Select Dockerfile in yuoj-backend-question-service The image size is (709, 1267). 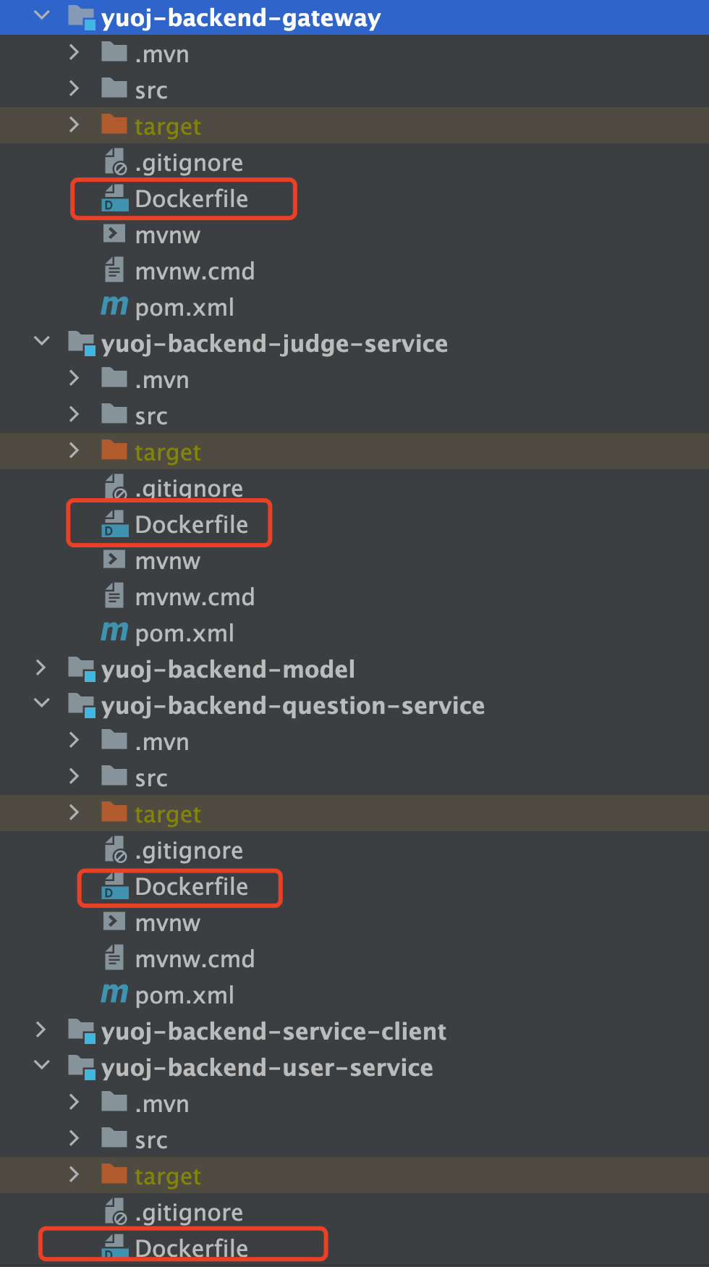191,887
